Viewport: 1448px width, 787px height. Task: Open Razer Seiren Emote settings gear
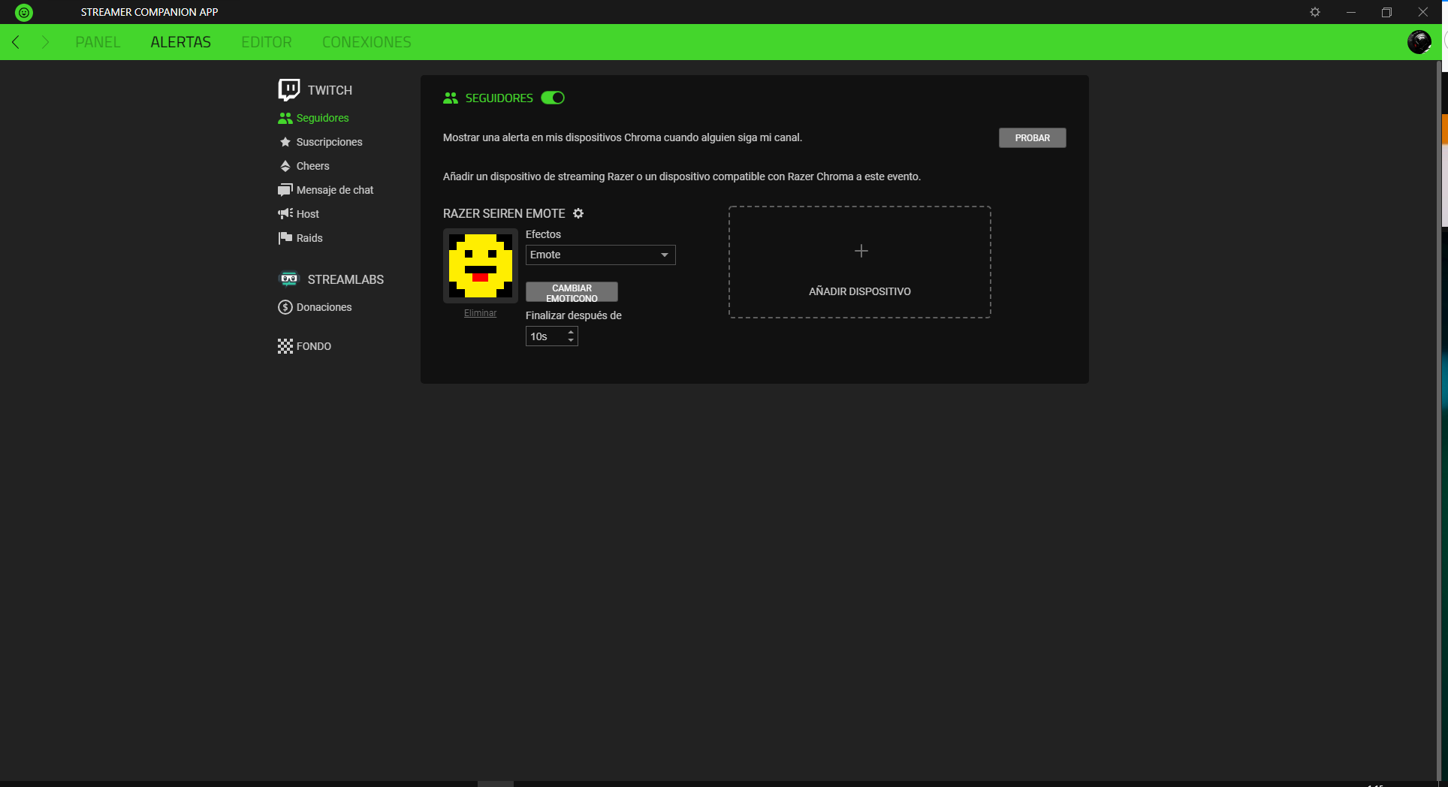578,213
